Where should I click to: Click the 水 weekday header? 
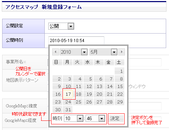tap(88, 62)
